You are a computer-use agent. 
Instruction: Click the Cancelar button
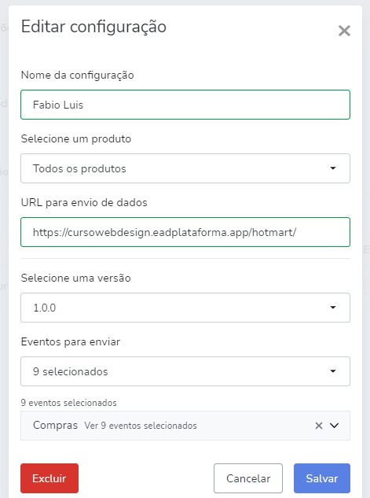coord(248,478)
